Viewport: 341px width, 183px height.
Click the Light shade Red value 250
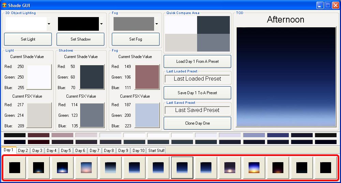click(x=21, y=67)
